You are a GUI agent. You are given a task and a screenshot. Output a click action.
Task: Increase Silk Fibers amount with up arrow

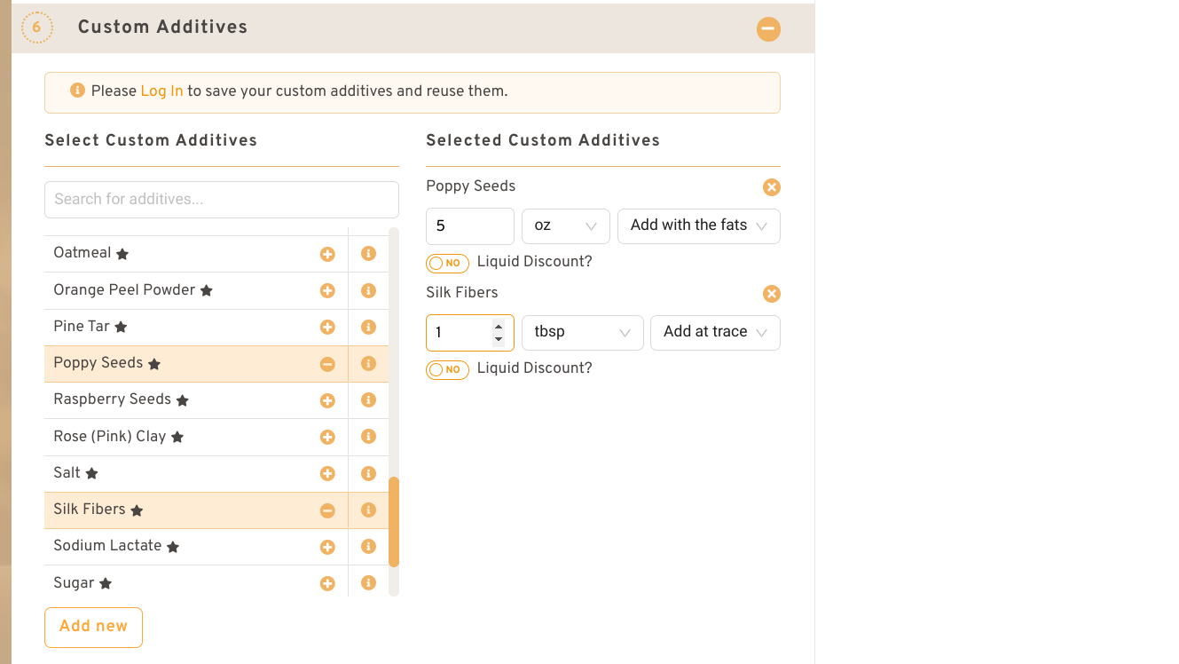(499, 326)
